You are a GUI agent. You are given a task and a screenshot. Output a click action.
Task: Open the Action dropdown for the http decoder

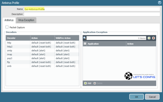click(x=43, y=43)
